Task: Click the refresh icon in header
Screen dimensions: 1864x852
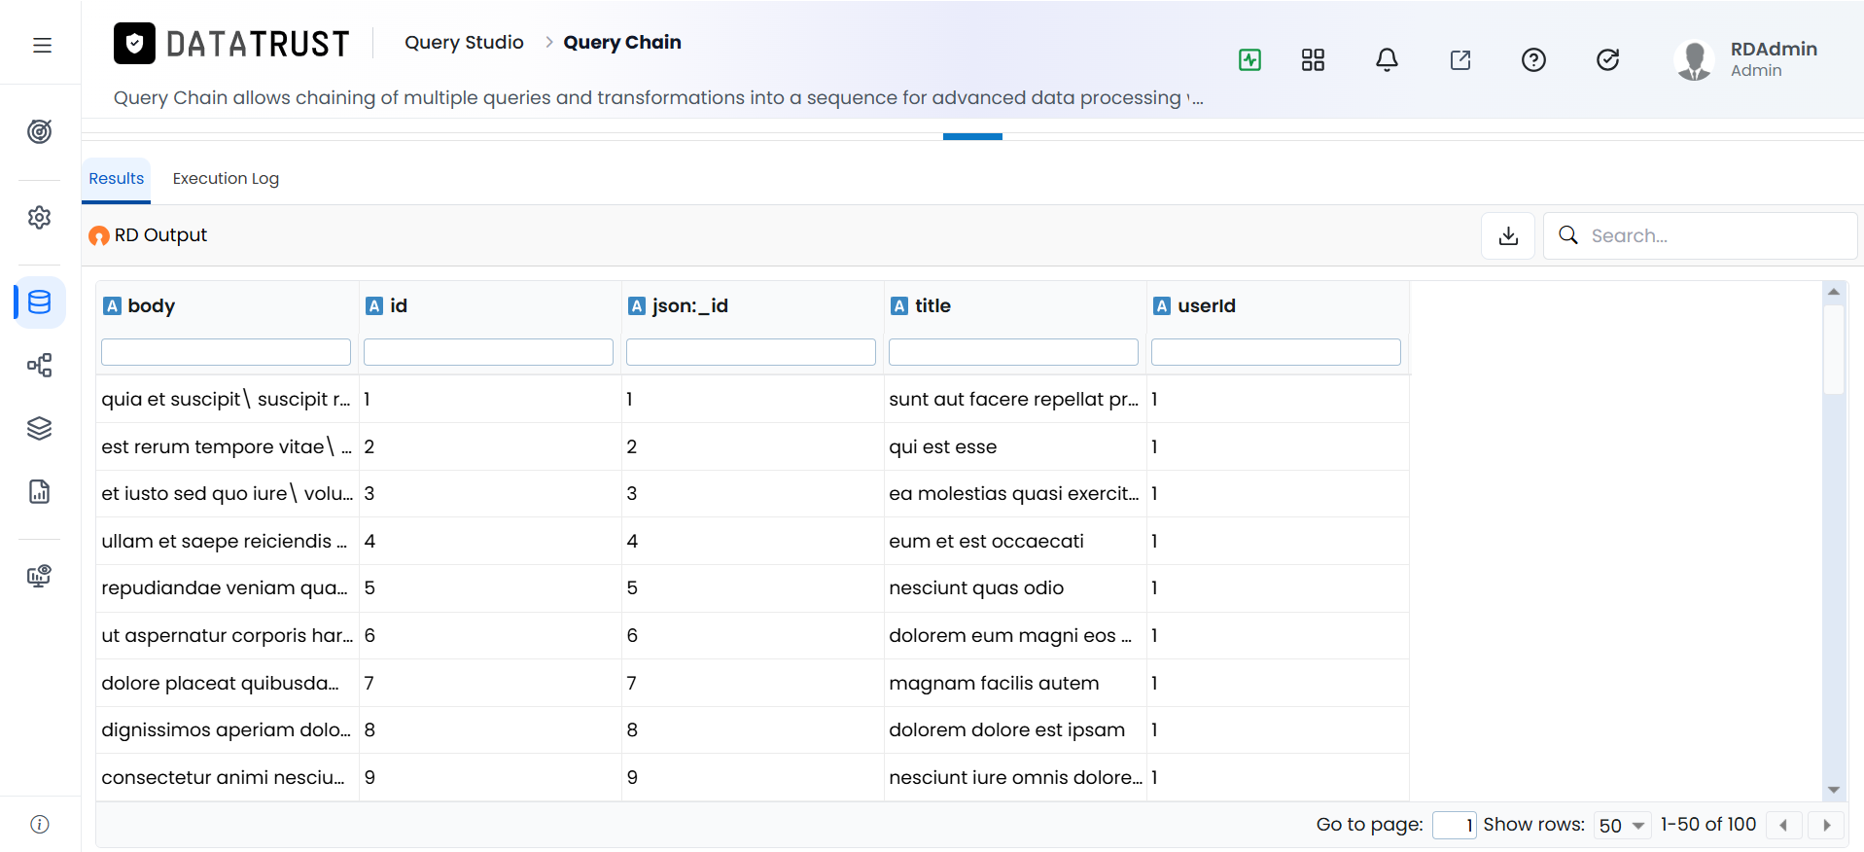Action: (x=1607, y=60)
